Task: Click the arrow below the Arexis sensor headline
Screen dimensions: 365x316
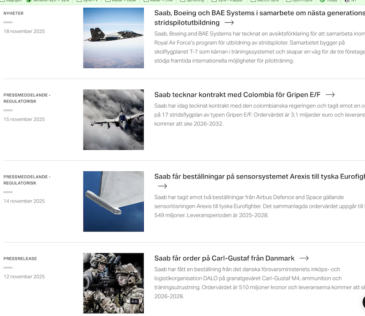Action: click(x=162, y=186)
